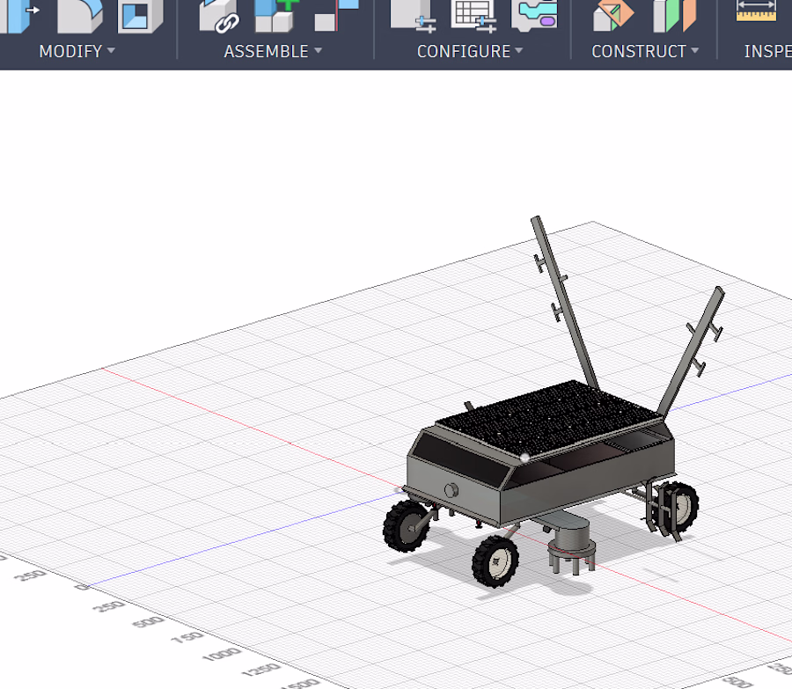Select the Shell tool icon
This screenshot has height=689, width=792.
[140, 16]
